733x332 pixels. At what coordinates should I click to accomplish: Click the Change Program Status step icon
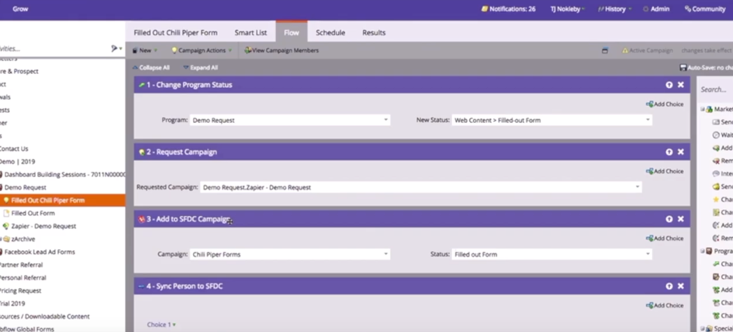(142, 85)
